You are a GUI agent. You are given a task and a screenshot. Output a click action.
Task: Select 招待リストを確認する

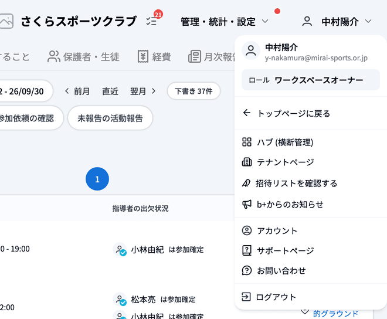click(311, 183)
